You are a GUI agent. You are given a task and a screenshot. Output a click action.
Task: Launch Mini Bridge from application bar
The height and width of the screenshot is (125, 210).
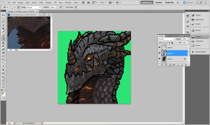(x=88, y=3)
